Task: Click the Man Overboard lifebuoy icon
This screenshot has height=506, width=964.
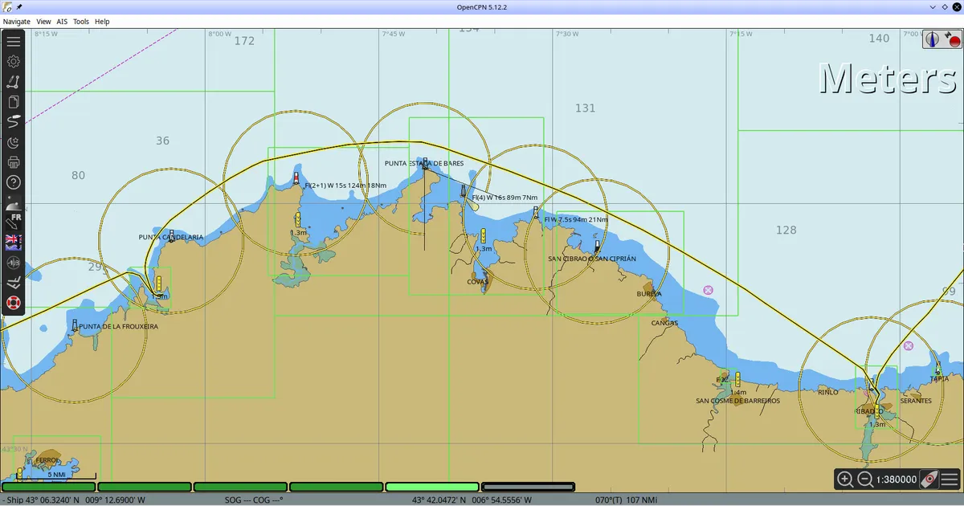Action: [x=13, y=303]
